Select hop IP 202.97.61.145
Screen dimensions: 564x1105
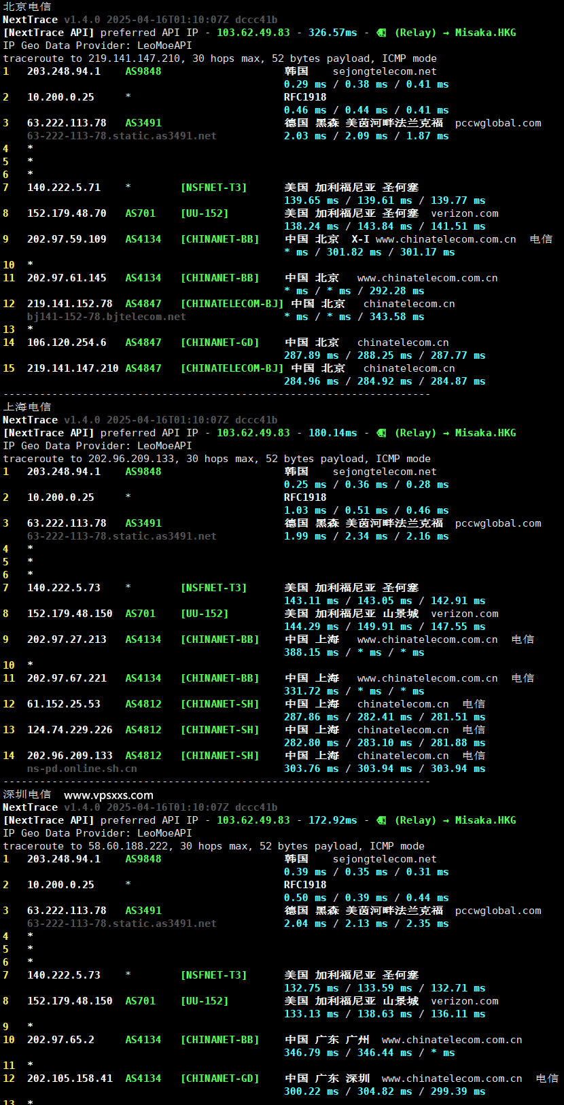tap(67, 278)
